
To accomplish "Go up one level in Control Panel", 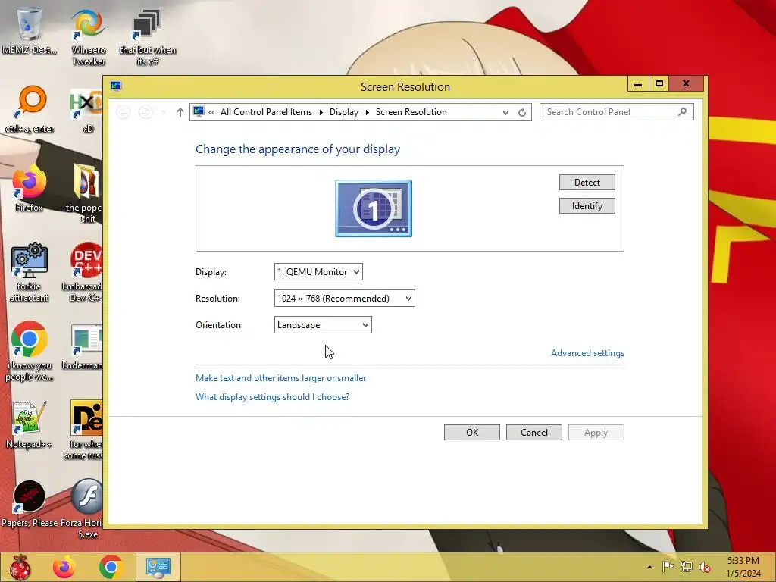I will (180, 112).
